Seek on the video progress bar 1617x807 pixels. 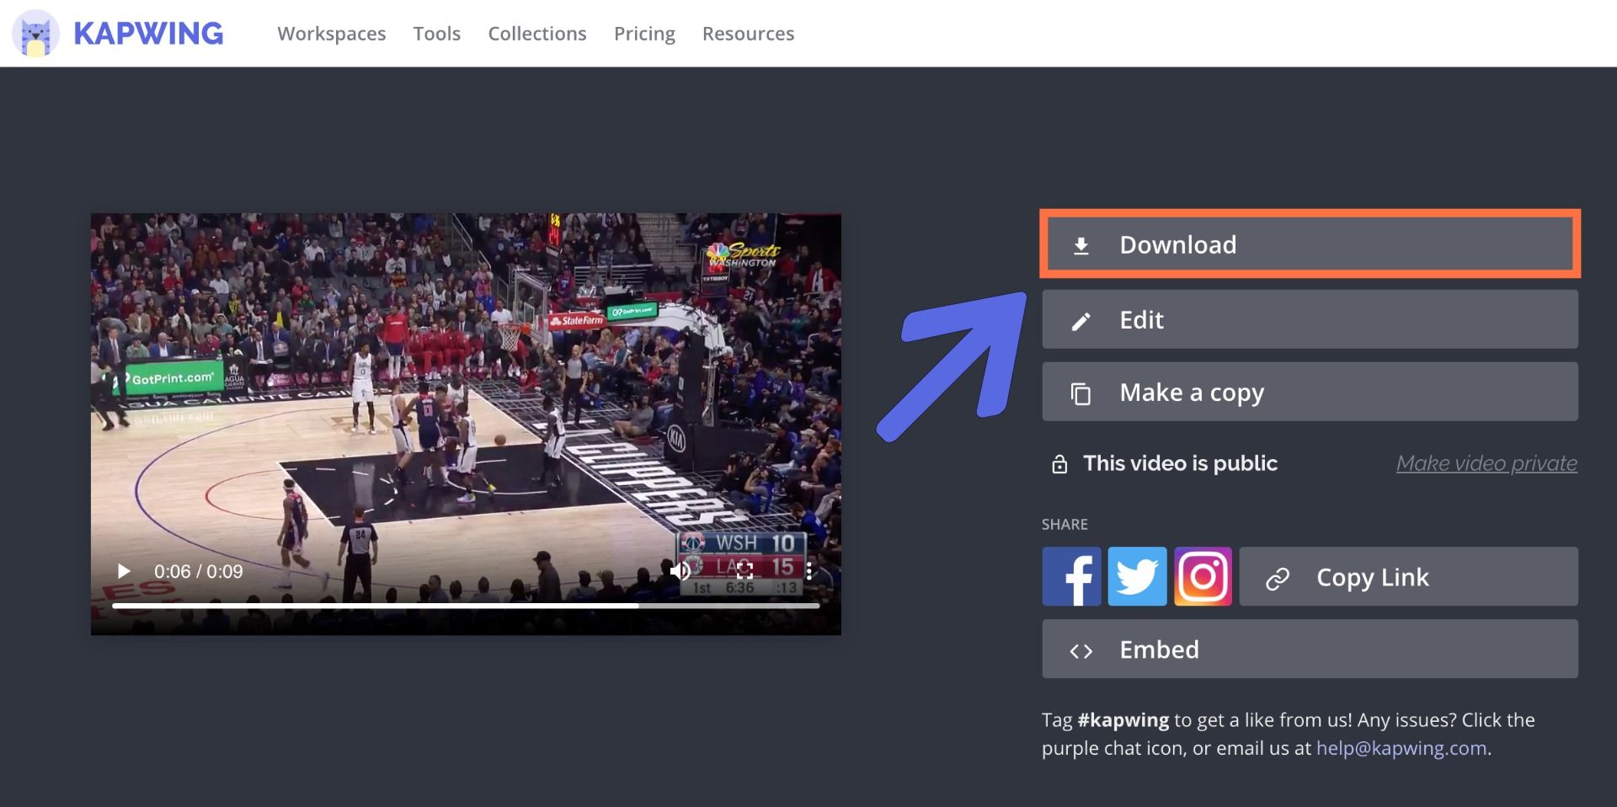coord(466,605)
